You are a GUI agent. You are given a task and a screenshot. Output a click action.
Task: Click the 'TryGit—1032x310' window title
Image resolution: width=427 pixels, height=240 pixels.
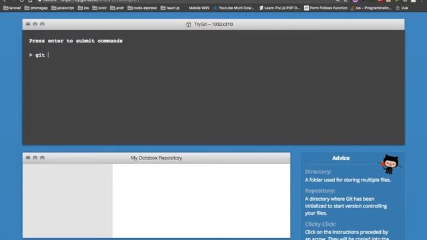point(213,25)
